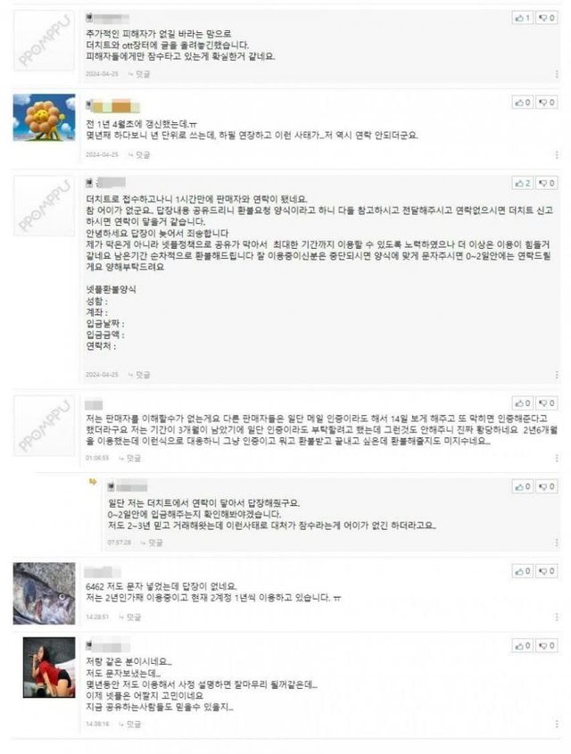Reply via 댓글 link under first comment
571x754 pixels.
point(140,74)
